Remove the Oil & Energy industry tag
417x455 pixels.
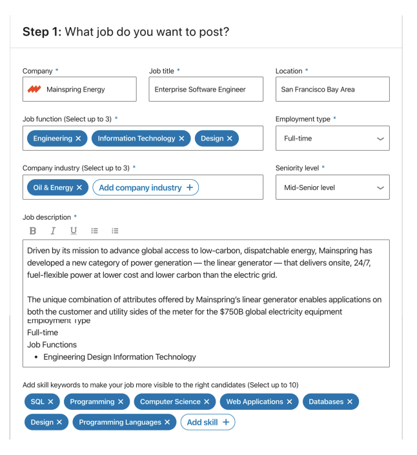(79, 188)
